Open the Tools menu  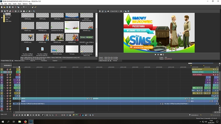point(20,4)
